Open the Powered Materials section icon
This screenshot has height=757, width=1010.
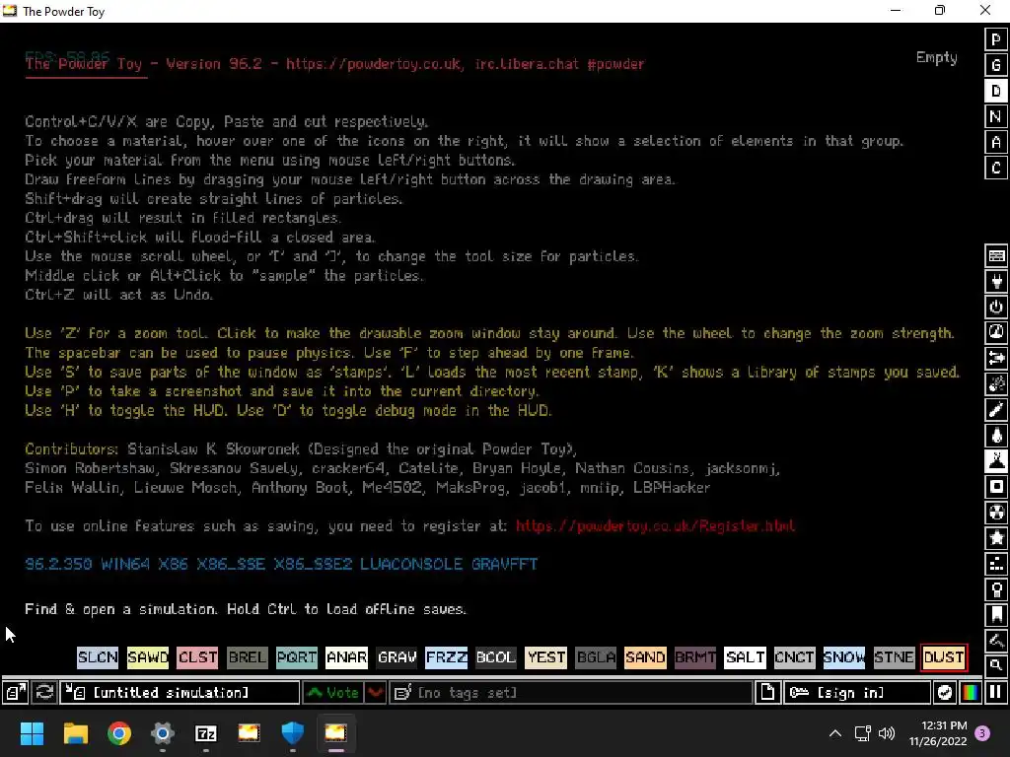pyautogui.click(x=996, y=308)
